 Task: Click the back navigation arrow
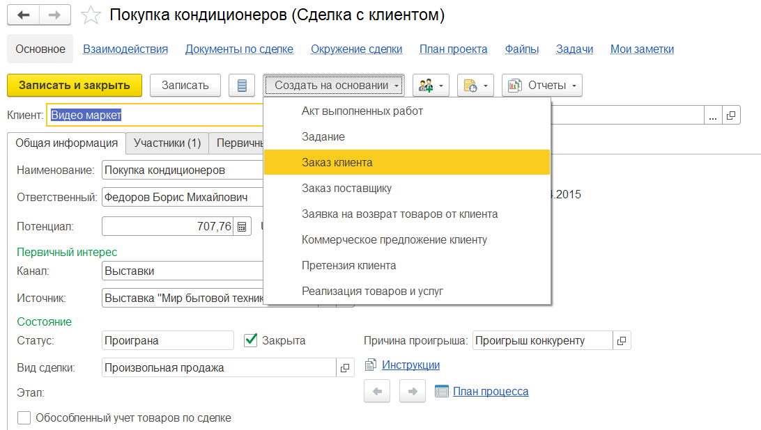(23, 15)
